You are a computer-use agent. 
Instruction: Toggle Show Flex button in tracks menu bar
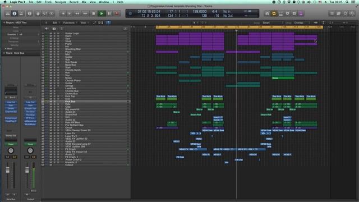101,22
